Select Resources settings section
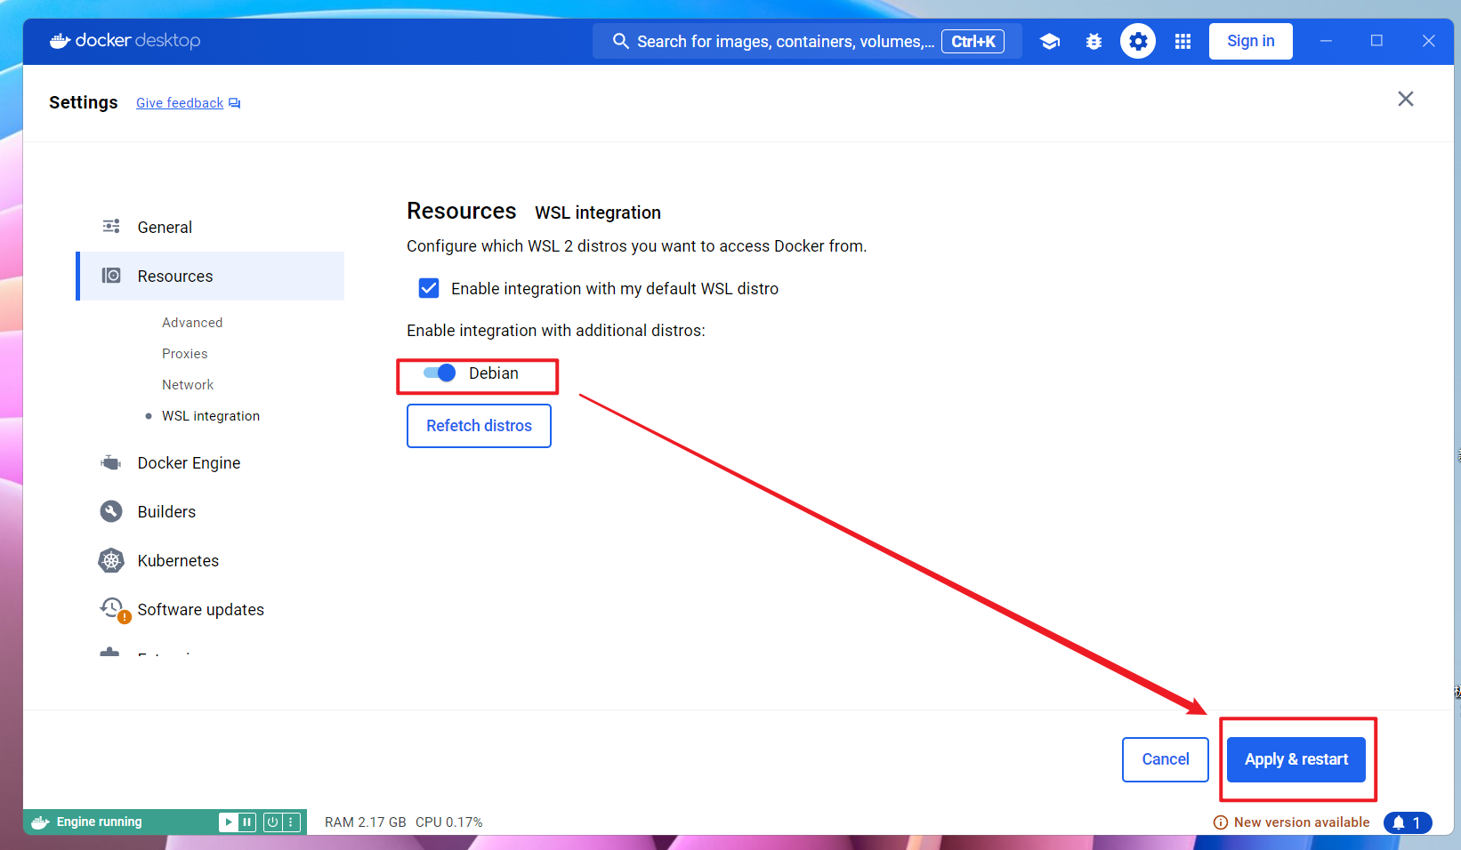The image size is (1461, 850). point(211,276)
